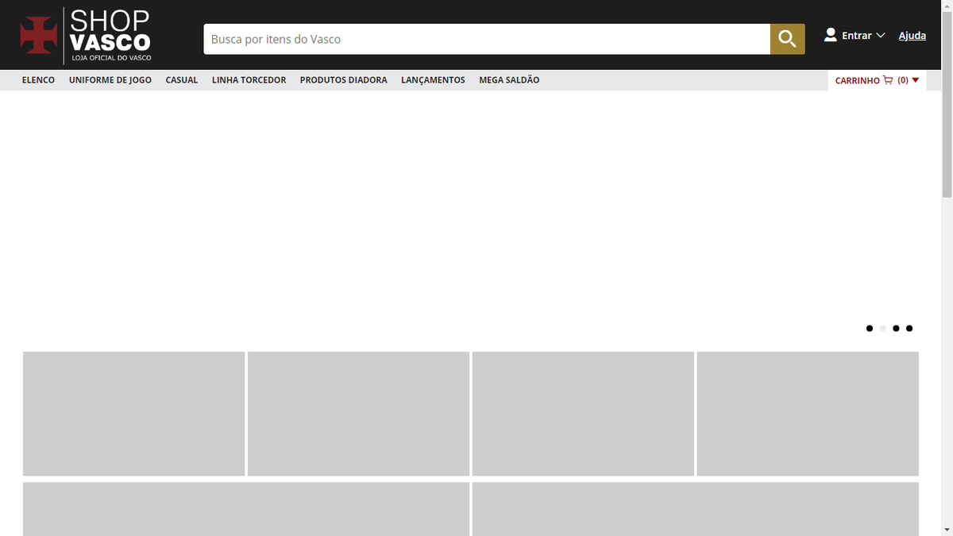Open the Carrinho dropdown red arrow
Viewport: 953px width, 536px height.
(916, 80)
